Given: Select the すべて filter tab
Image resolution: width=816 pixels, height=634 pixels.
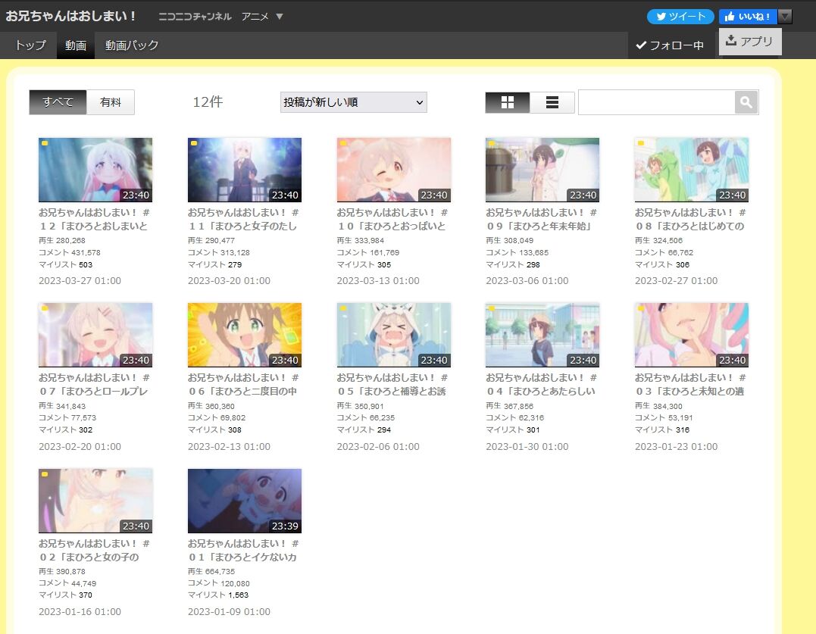Looking at the screenshot, I should coord(58,102).
